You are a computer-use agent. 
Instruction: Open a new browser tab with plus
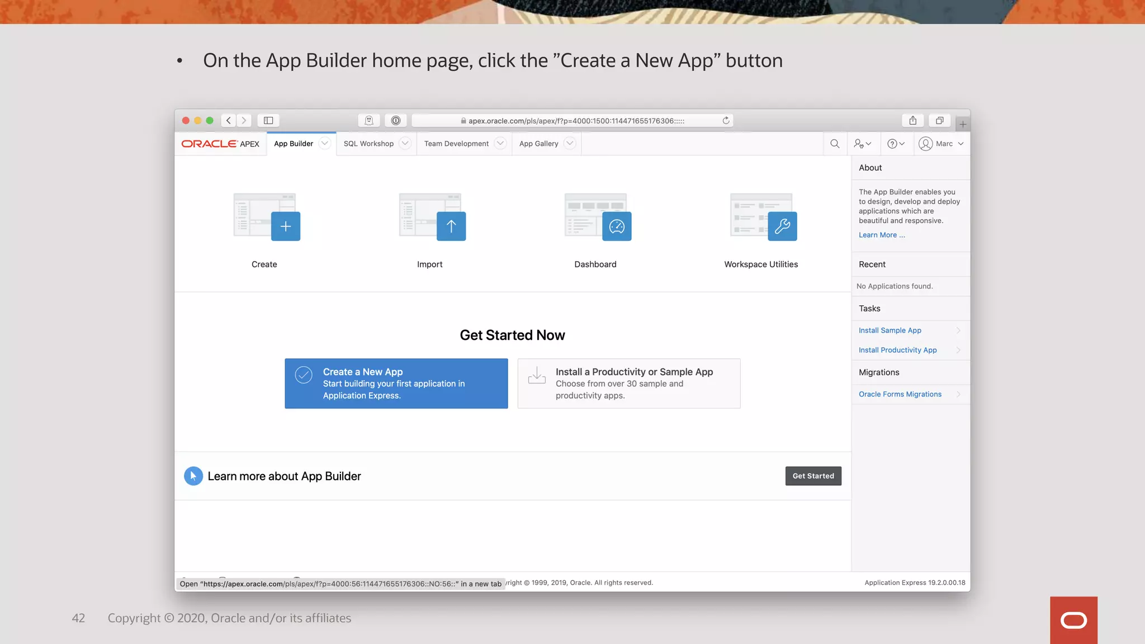963,124
